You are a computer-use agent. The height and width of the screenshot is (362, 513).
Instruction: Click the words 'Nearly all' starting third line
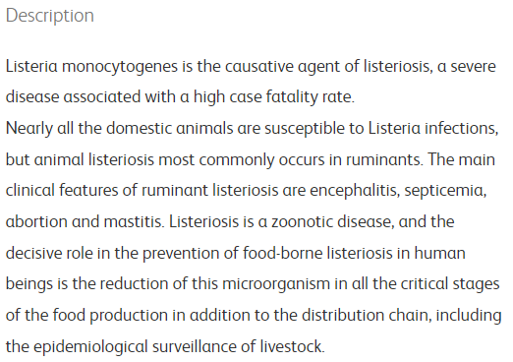click(39, 129)
